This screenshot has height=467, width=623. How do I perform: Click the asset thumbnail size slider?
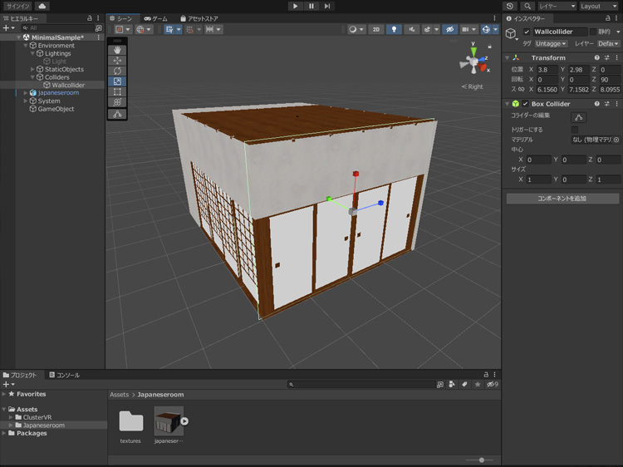click(x=482, y=460)
